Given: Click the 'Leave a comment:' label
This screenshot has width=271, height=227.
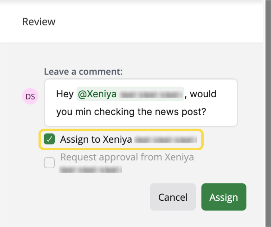Looking at the screenshot, I should tap(83, 71).
